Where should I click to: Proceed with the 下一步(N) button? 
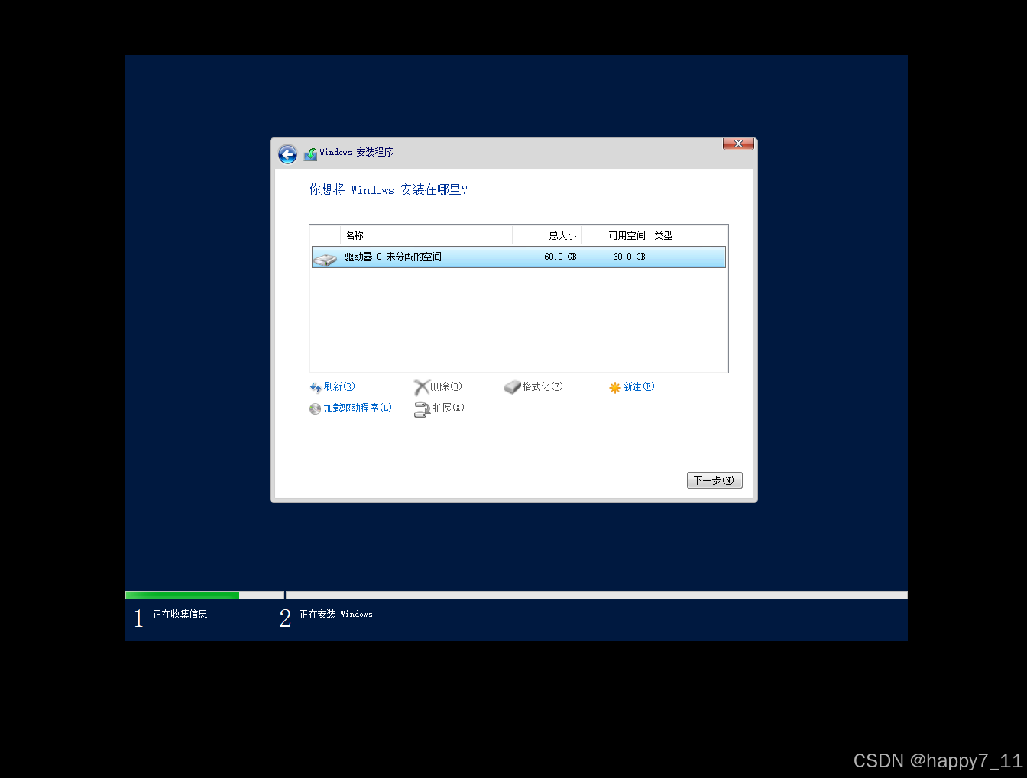pos(714,480)
